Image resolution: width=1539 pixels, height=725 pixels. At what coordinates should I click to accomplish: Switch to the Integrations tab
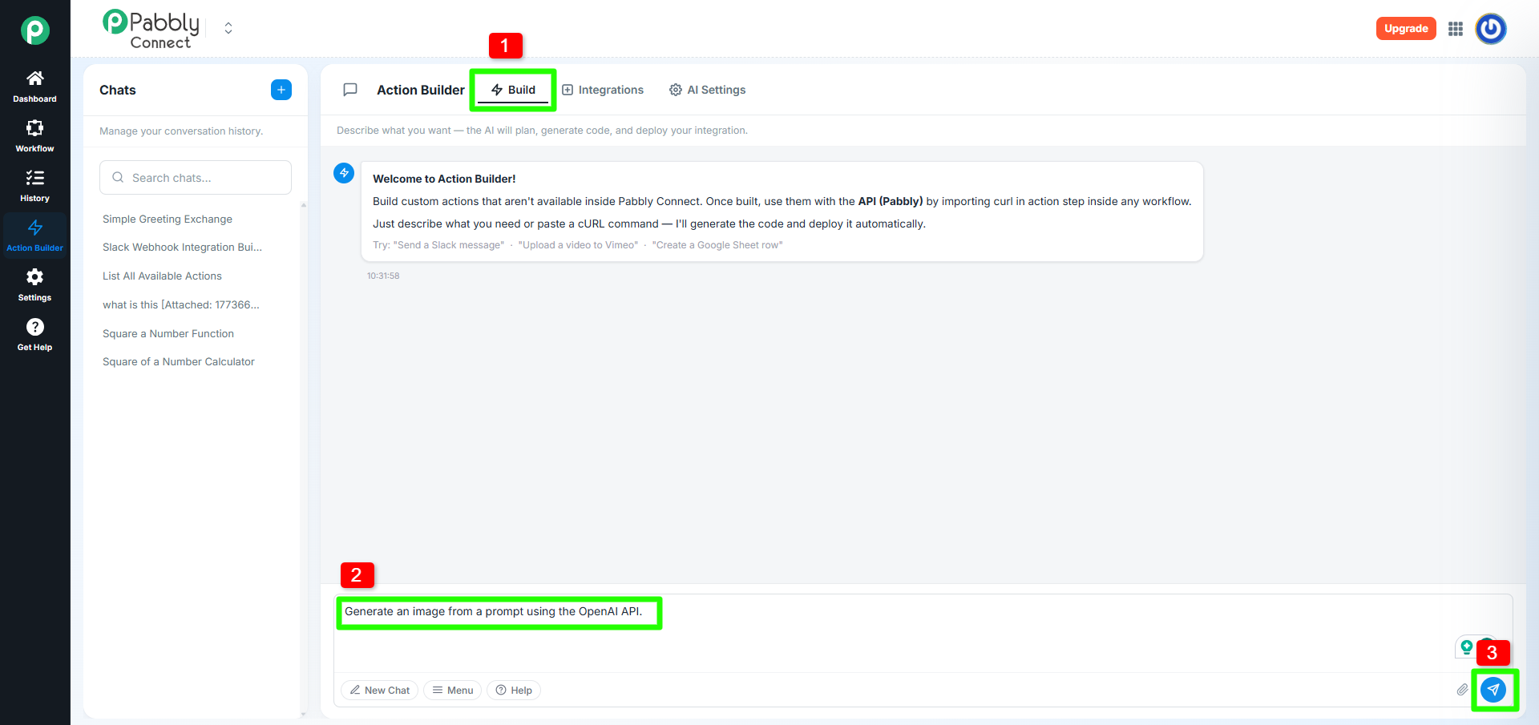tap(603, 90)
